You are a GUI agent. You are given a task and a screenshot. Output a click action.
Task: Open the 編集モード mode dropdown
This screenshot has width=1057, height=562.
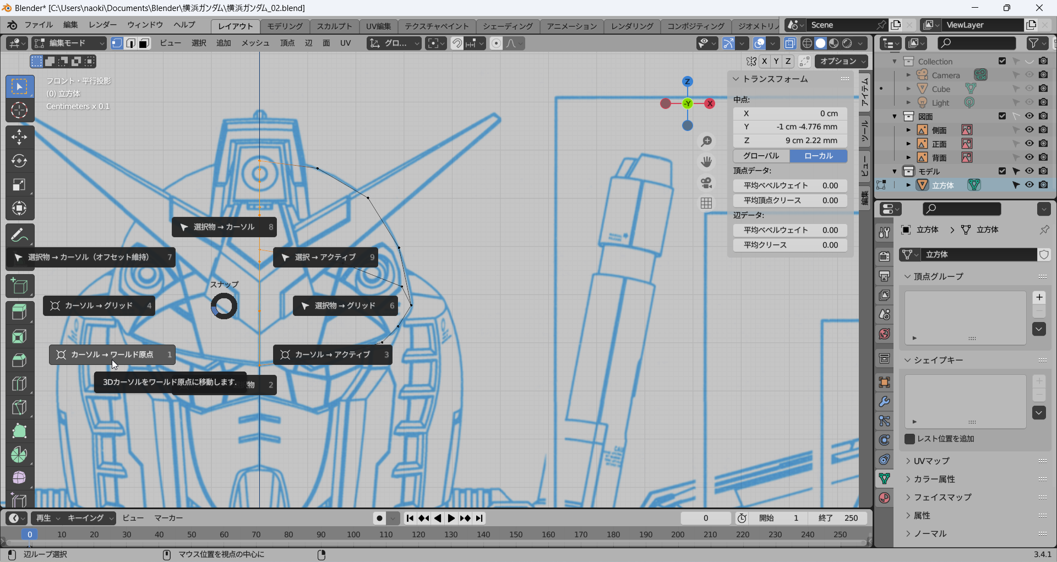tap(69, 43)
